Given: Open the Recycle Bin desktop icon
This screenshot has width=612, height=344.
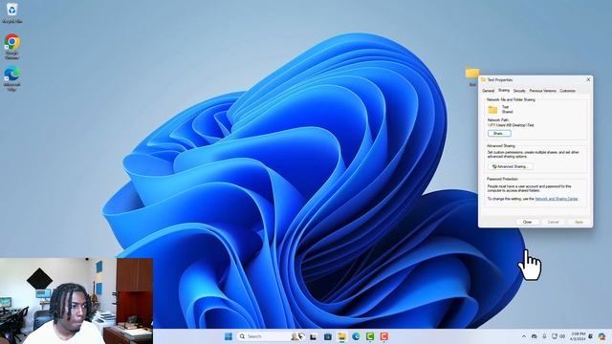Looking at the screenshot, I should [12, 12].
